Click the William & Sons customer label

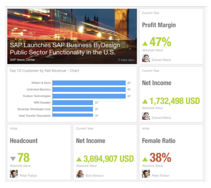pos(41,83)
